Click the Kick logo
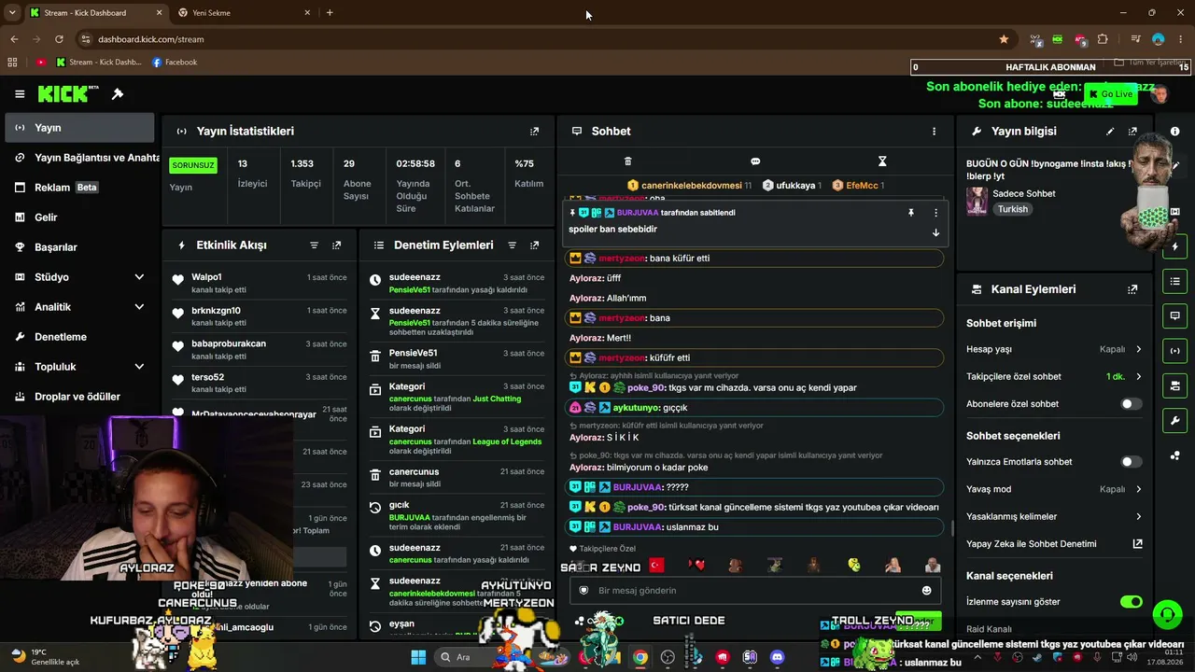 coord(68,93)
